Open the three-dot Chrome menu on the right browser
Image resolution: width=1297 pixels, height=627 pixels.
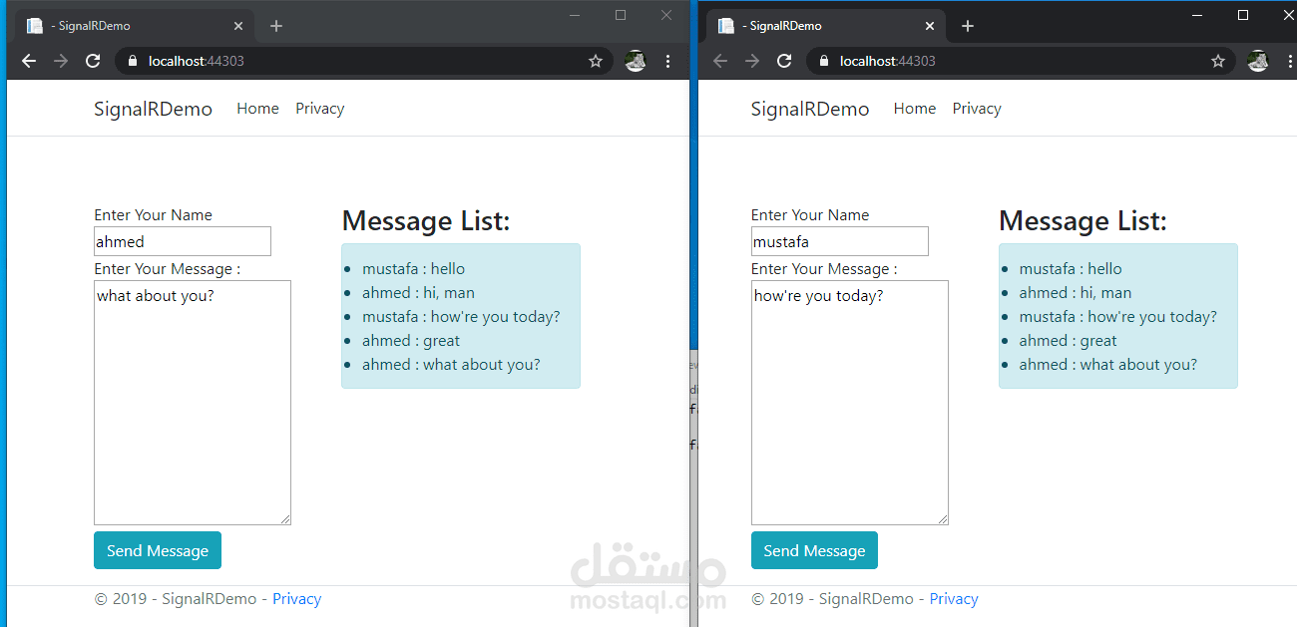click(x=1291, y=61)
